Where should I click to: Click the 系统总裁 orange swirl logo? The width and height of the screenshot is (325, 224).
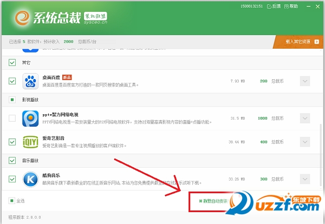click(x=22, y=18)
